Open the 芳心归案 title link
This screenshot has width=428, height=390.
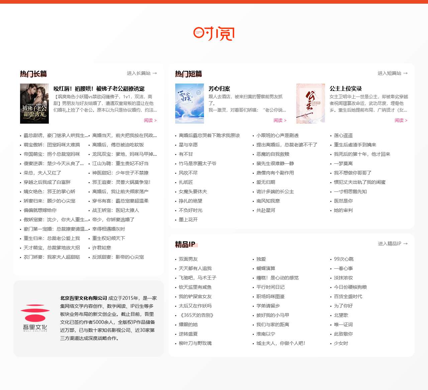219,89
